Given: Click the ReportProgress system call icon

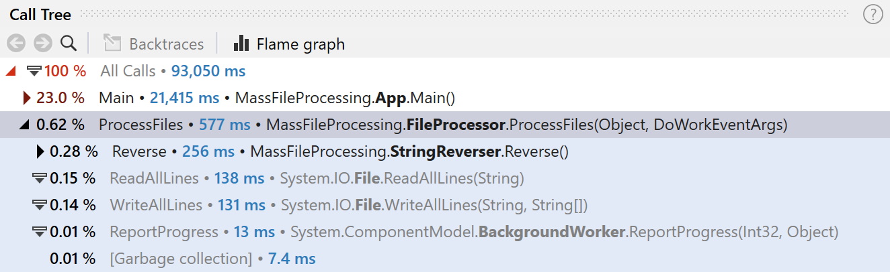Looking at the screenshot, I should click(x=40, y=232).
